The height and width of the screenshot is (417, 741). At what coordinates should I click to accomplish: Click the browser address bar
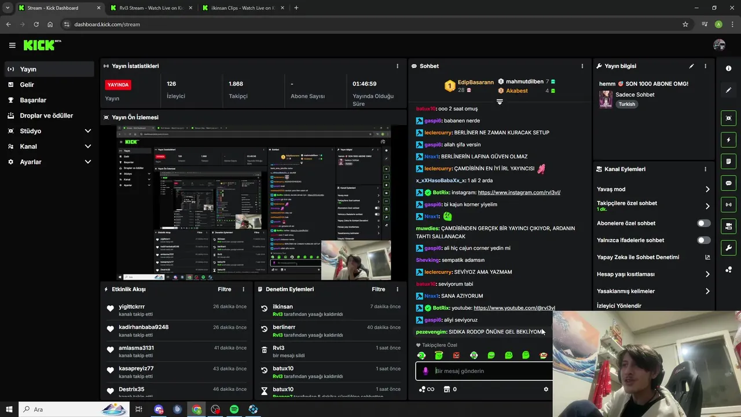point(370,24)
